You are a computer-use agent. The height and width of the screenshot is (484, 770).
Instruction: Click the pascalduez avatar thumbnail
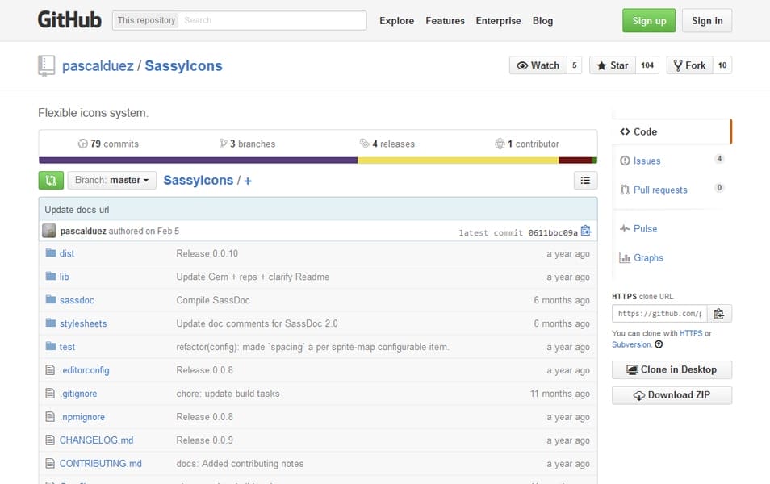coord(49,231)
